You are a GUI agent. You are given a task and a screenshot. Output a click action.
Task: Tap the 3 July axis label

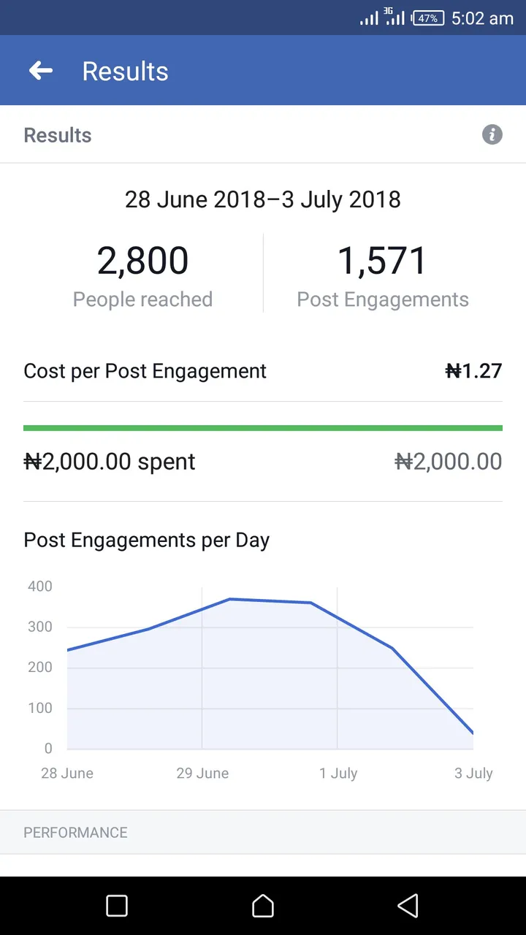[473, 773]
